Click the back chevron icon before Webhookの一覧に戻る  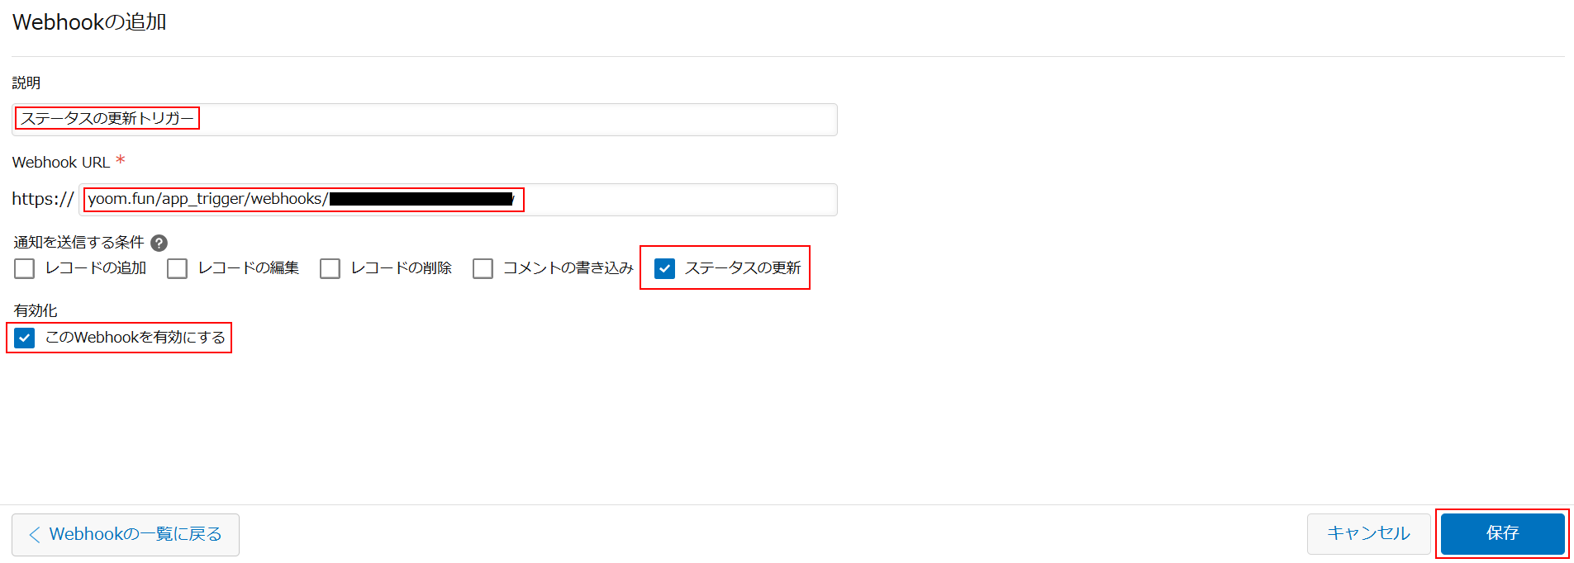pyautogui.click(x=35, y=535)
